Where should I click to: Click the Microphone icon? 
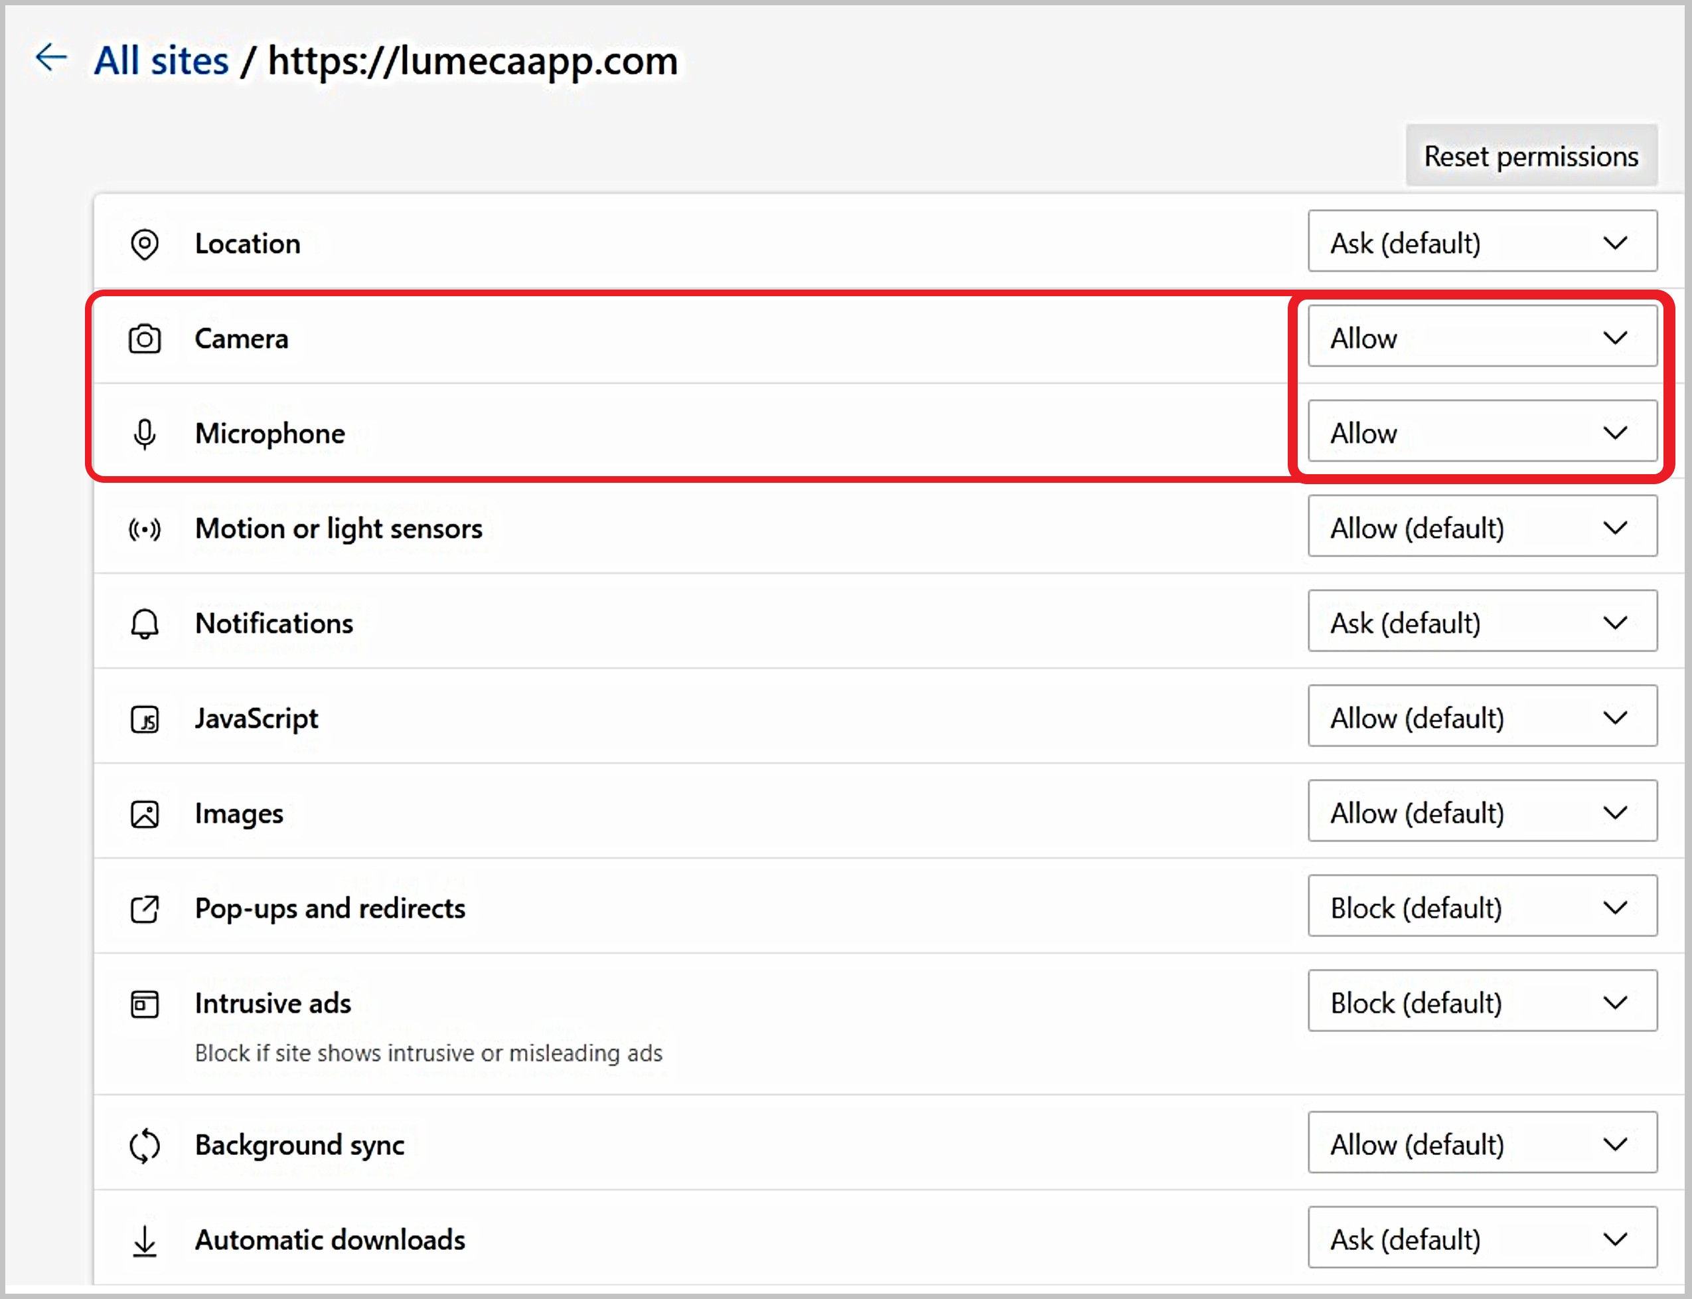(145, 433)
